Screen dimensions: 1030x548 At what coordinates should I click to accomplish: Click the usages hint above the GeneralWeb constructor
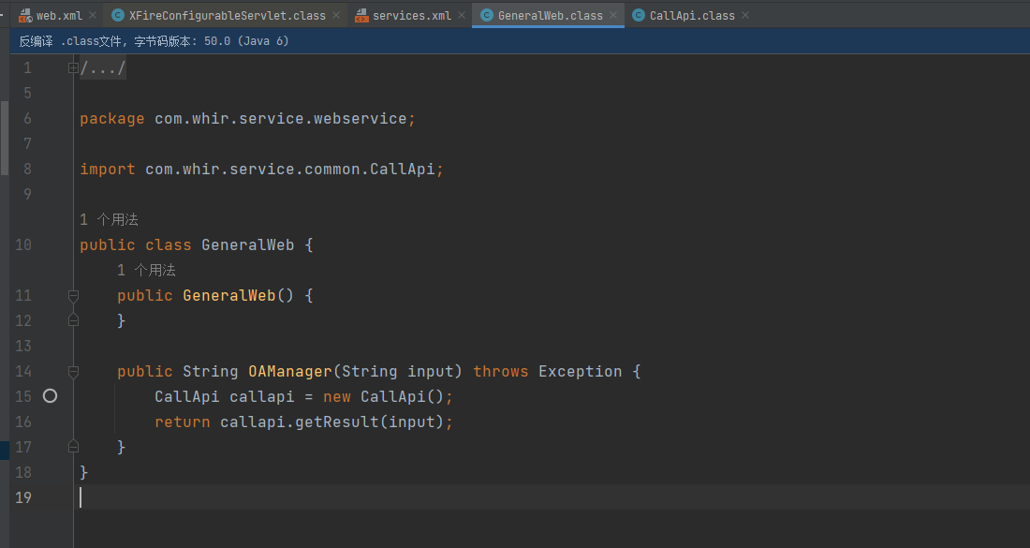coord(146,271)
